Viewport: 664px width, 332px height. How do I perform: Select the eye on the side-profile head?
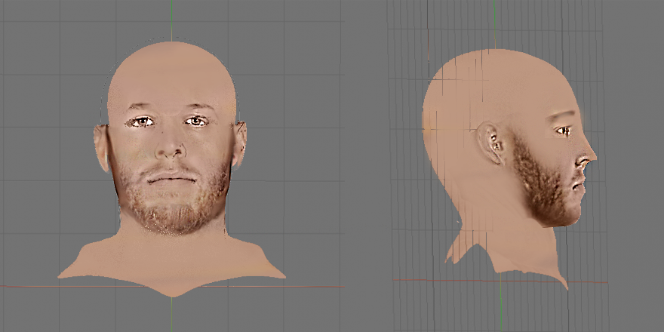click(563, 131)
